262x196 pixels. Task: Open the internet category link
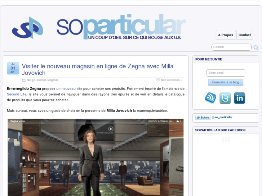(41, 80)
